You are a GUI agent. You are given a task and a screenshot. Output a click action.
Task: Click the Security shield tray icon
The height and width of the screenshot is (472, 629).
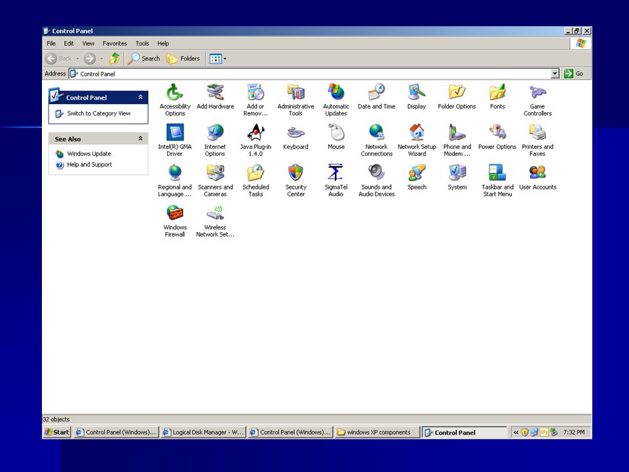(525, 432)
